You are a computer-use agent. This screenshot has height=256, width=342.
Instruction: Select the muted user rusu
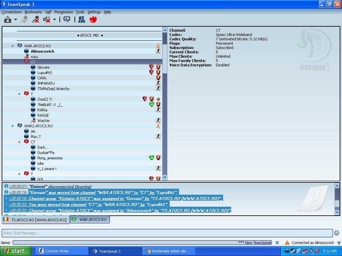(x=34, y=57)
